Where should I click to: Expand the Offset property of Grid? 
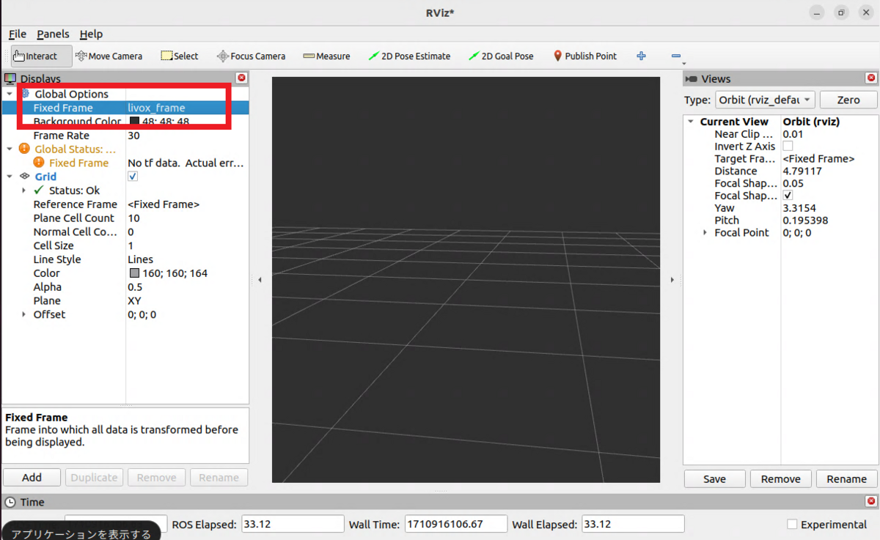click(22, 314)
